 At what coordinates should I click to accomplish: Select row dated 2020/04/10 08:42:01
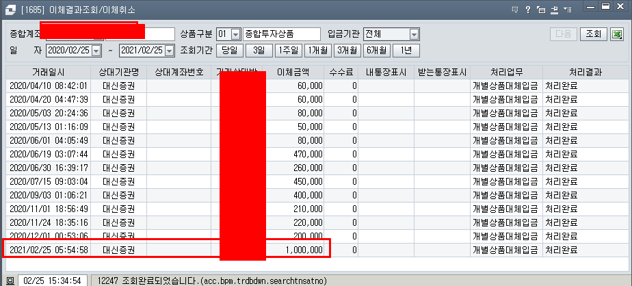point(317,86)
